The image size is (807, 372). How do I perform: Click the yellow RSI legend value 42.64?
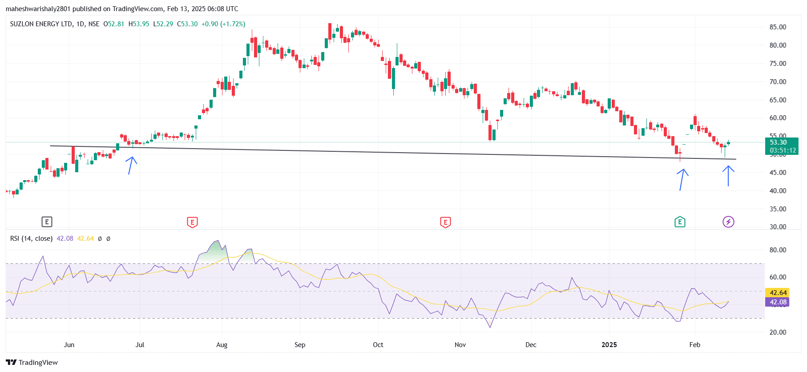85,239
